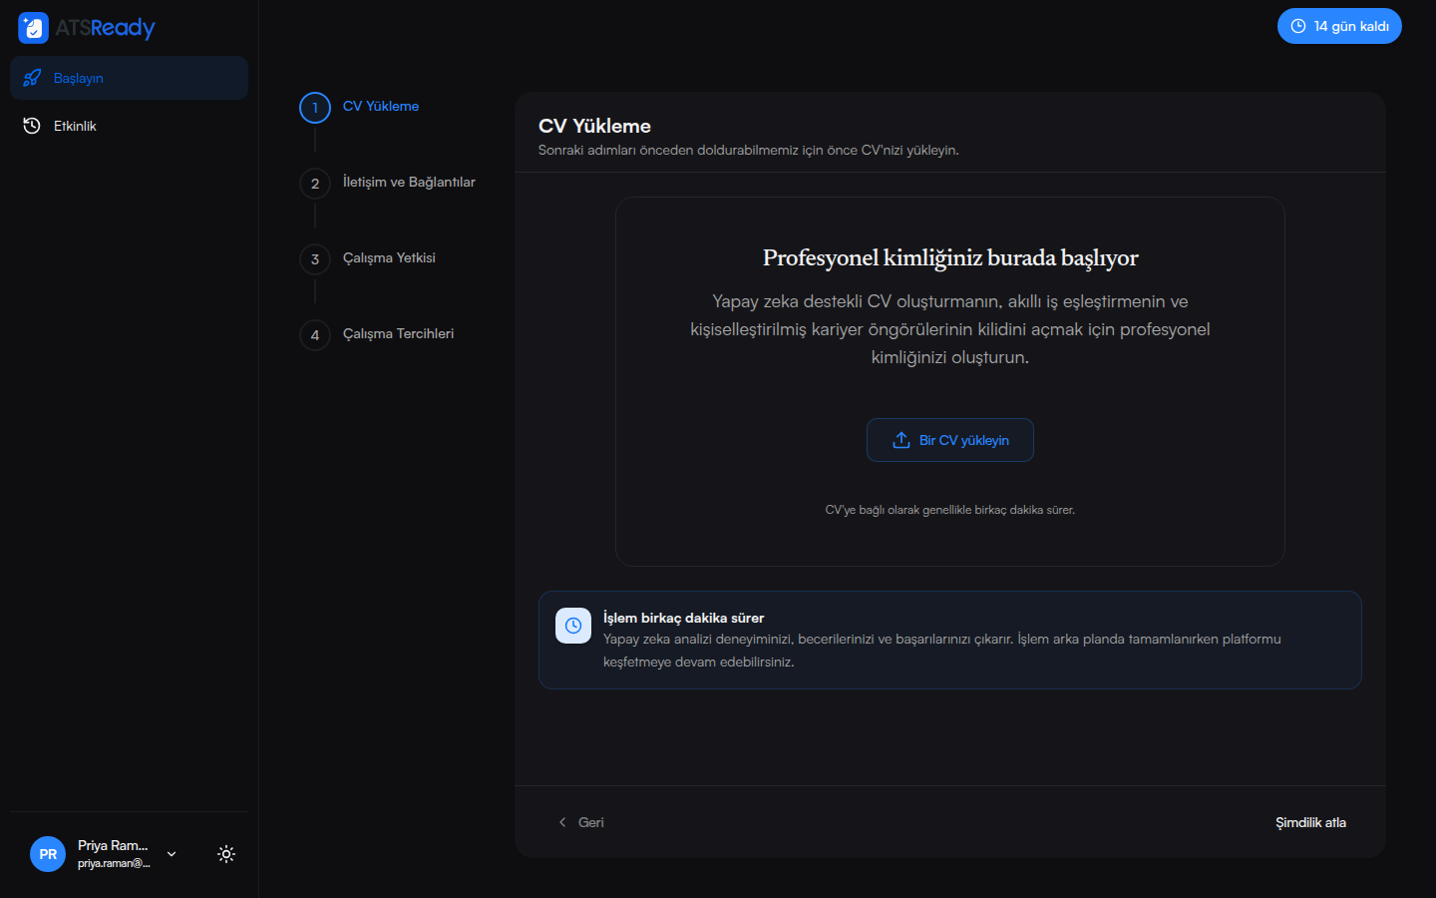Click the Bir CV yükleyin button
This screenshot has width=1436, height=898.
[950, 440]
